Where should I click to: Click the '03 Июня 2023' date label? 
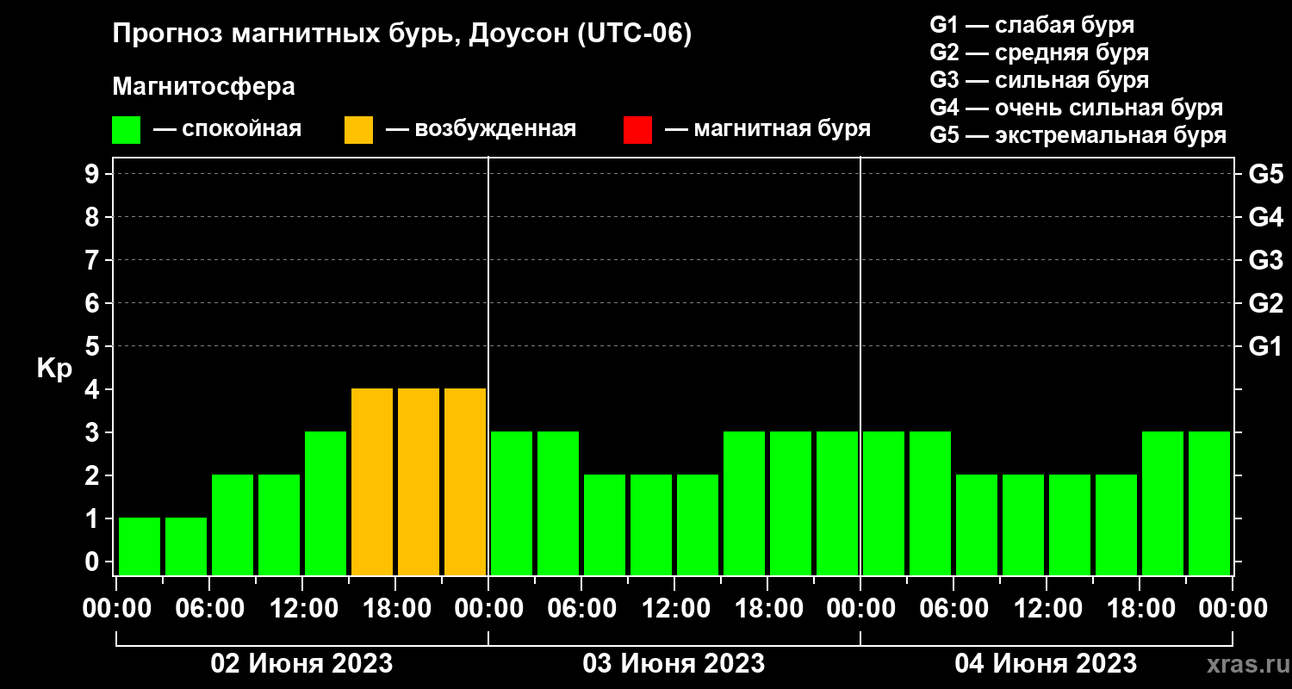[x=674, y=664]
